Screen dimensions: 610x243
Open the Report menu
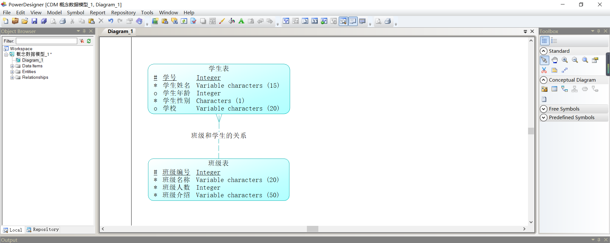98,13
